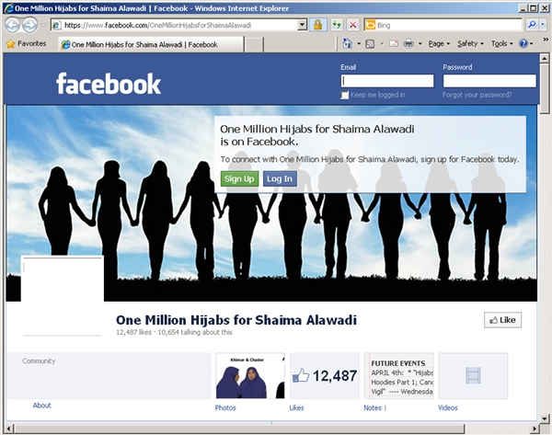Screen dimensions: 552x435
Task: Open search provider options dropdown
Action: (543, 24)
